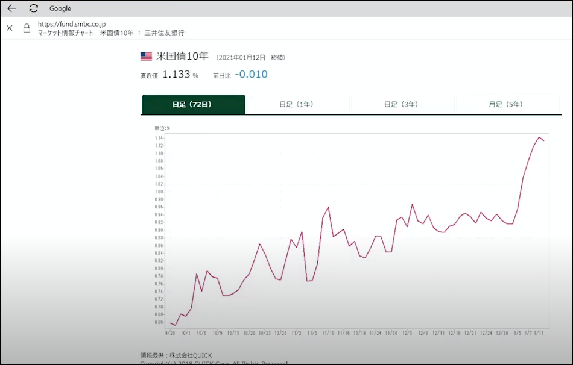The width and height of the screenshot is (573, 365).
Task: Click the 0.66 y-axis label
Action: point(159,322)
